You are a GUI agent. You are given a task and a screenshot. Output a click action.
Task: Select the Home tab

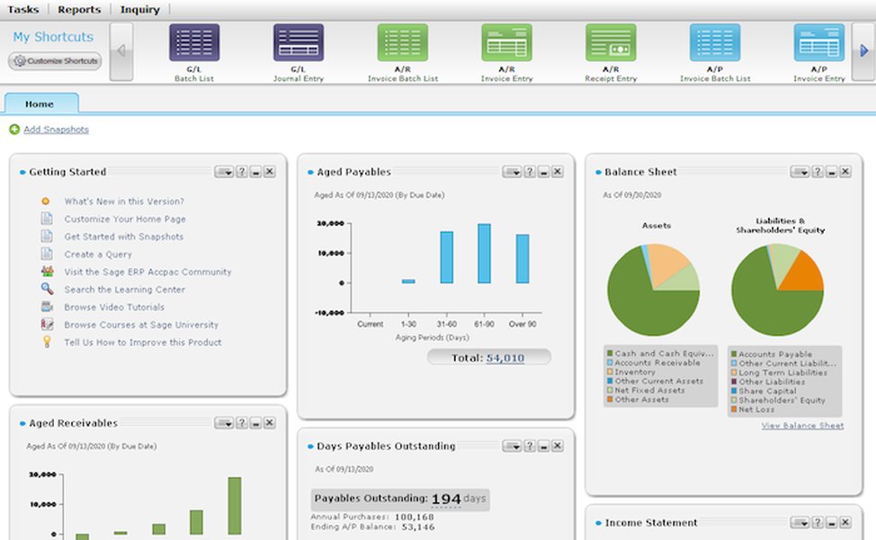pyautogui.click(x=41, y=103)
